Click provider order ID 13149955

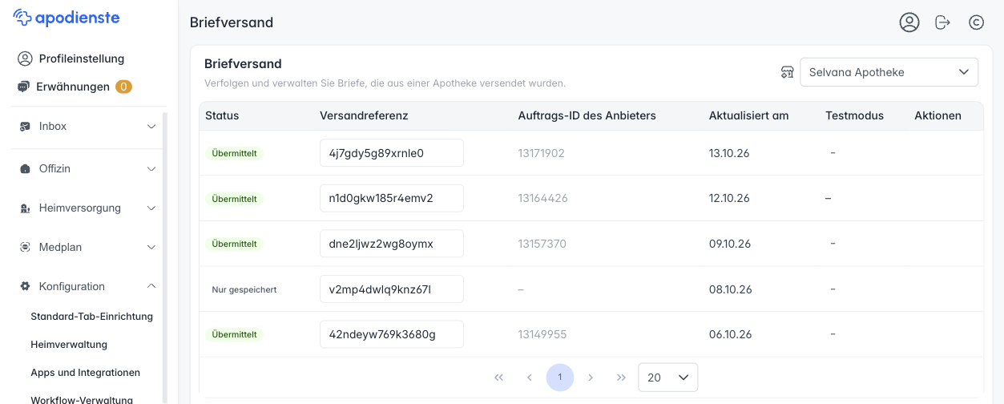pos(542,334)
